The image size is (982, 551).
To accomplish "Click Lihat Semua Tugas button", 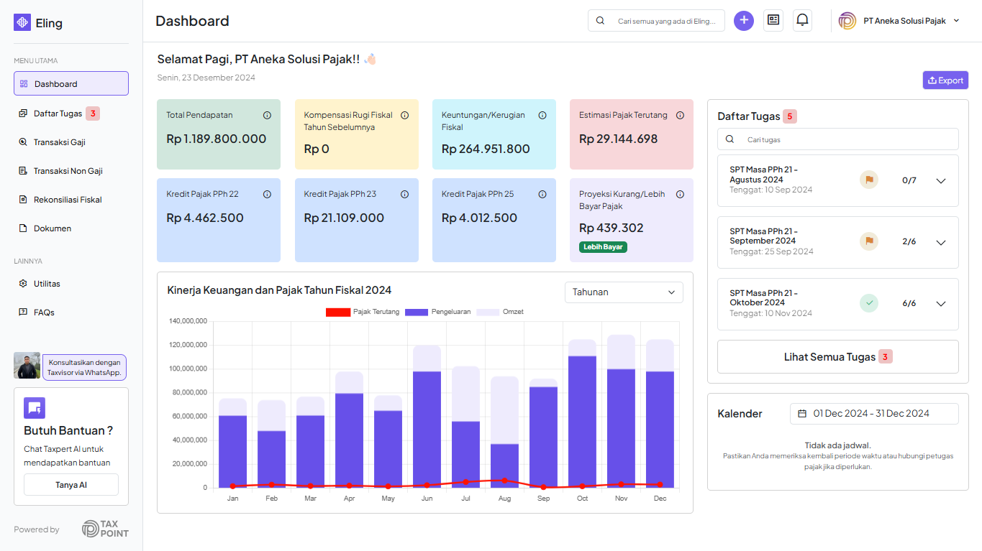I will click(x=838, y=356).
